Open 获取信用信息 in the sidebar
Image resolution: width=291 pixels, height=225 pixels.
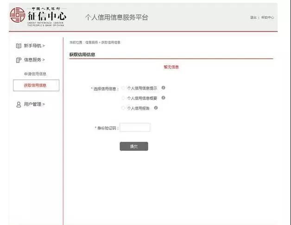pyautogui.click(x=35, y=85)
